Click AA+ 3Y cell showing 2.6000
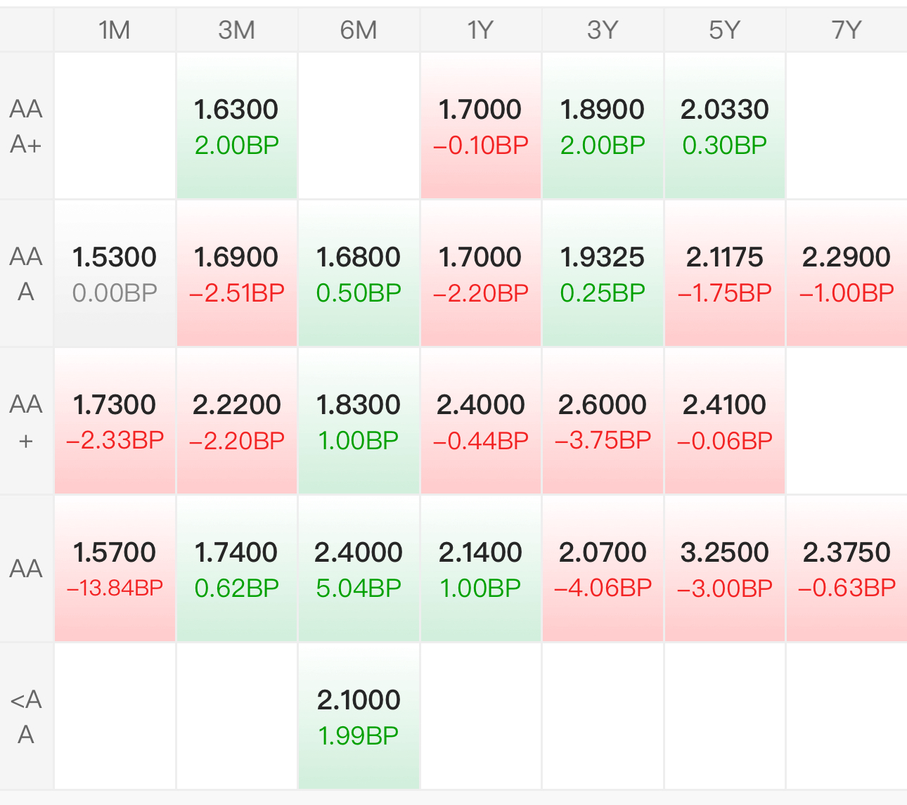 (603, 422)
